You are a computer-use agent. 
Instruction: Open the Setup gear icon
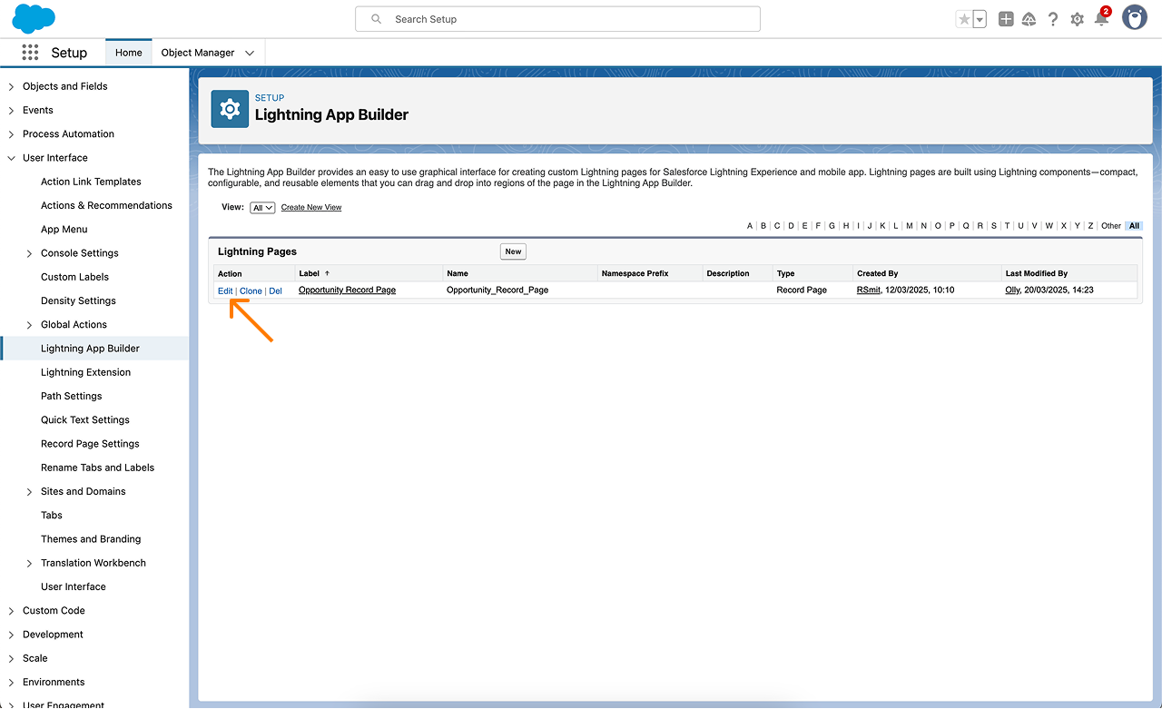point(1077,19)
